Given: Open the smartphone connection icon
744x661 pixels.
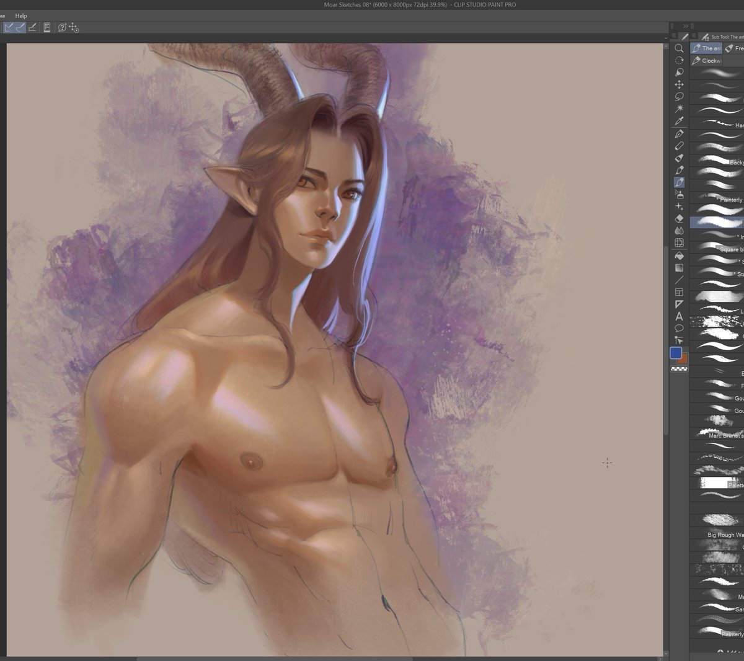Looking at the screenshot, I should point(47,27).
